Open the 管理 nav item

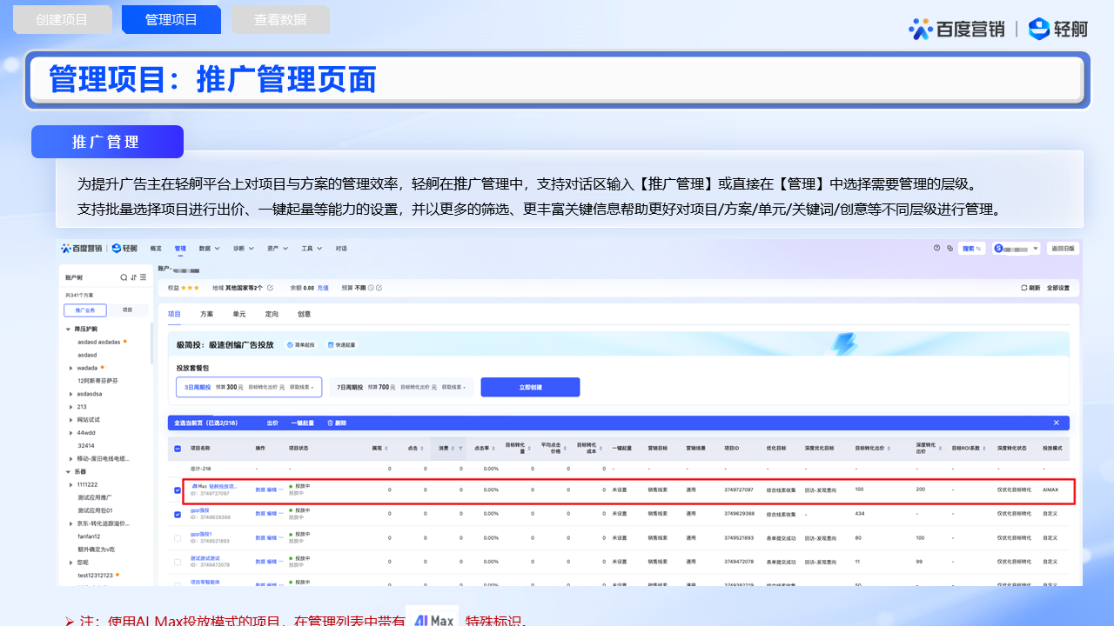tap(180, 249)
